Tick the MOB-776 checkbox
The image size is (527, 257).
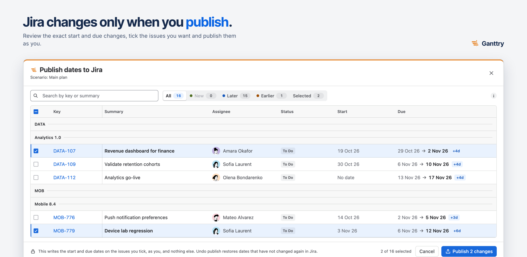coord(36,218)
